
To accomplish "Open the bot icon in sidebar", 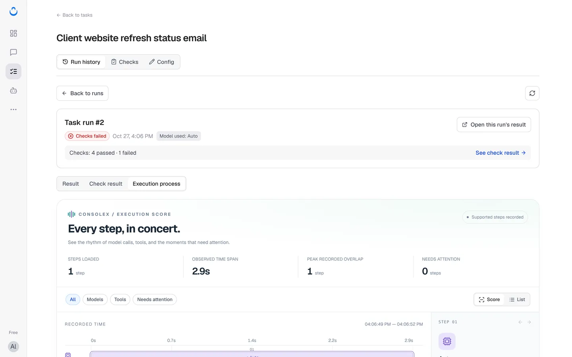I will click(14, 90).
